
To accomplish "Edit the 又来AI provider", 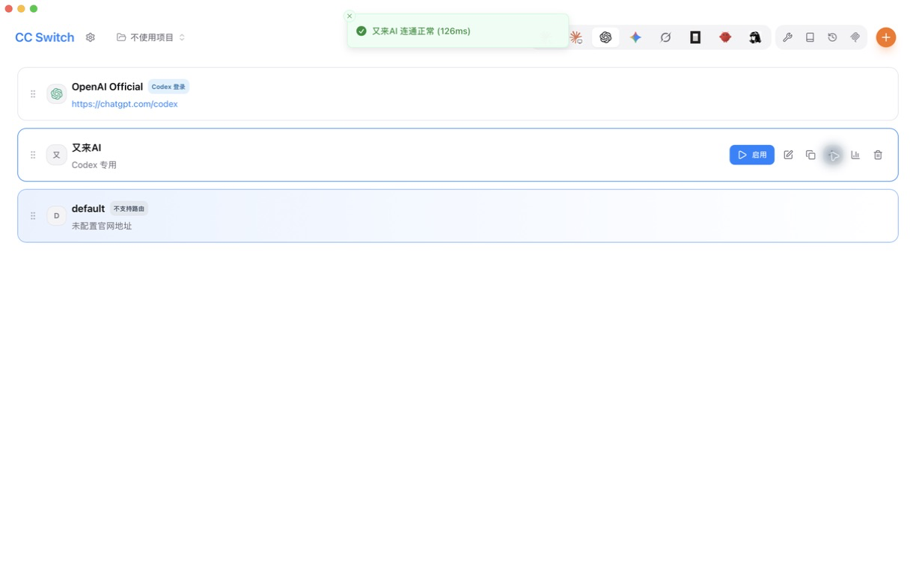I will coord(788,155).
